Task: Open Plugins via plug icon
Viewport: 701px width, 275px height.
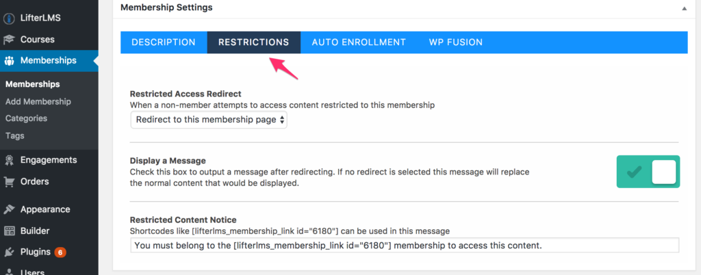Action: (x=8, y=252)
